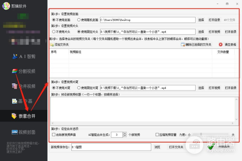242x161 pixels.
Task: Click the 分割视频 colored stripes icon
Action: 15,71
